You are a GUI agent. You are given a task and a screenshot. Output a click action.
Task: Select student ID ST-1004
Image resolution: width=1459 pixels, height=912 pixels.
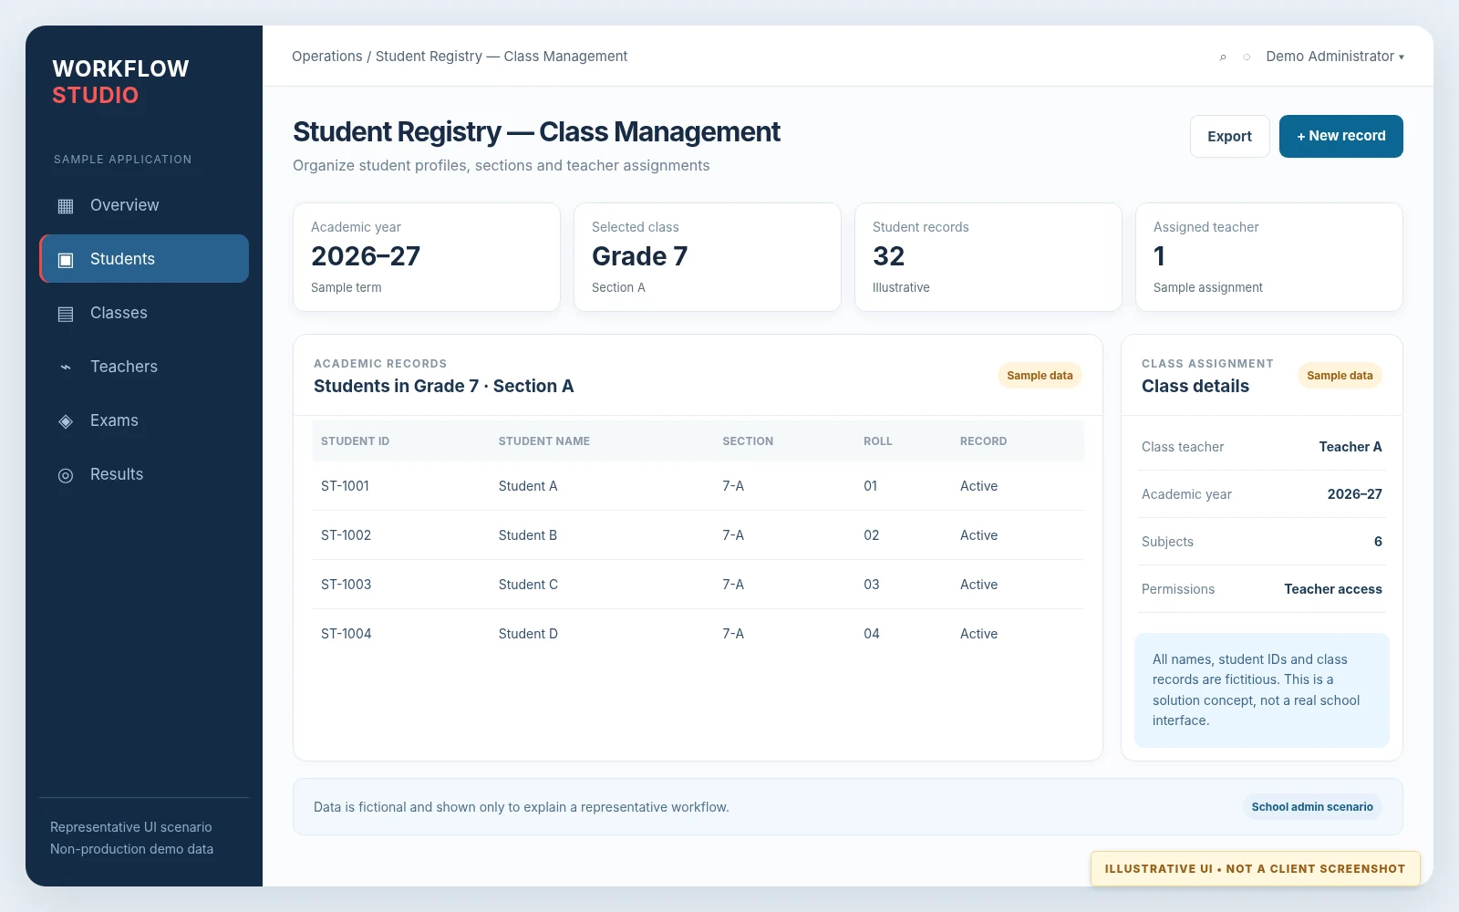point(346,634)
